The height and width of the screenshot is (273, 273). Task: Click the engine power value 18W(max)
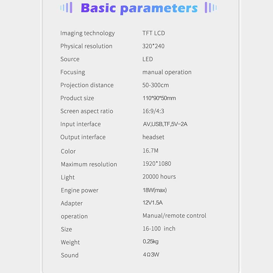pos(155,190)
